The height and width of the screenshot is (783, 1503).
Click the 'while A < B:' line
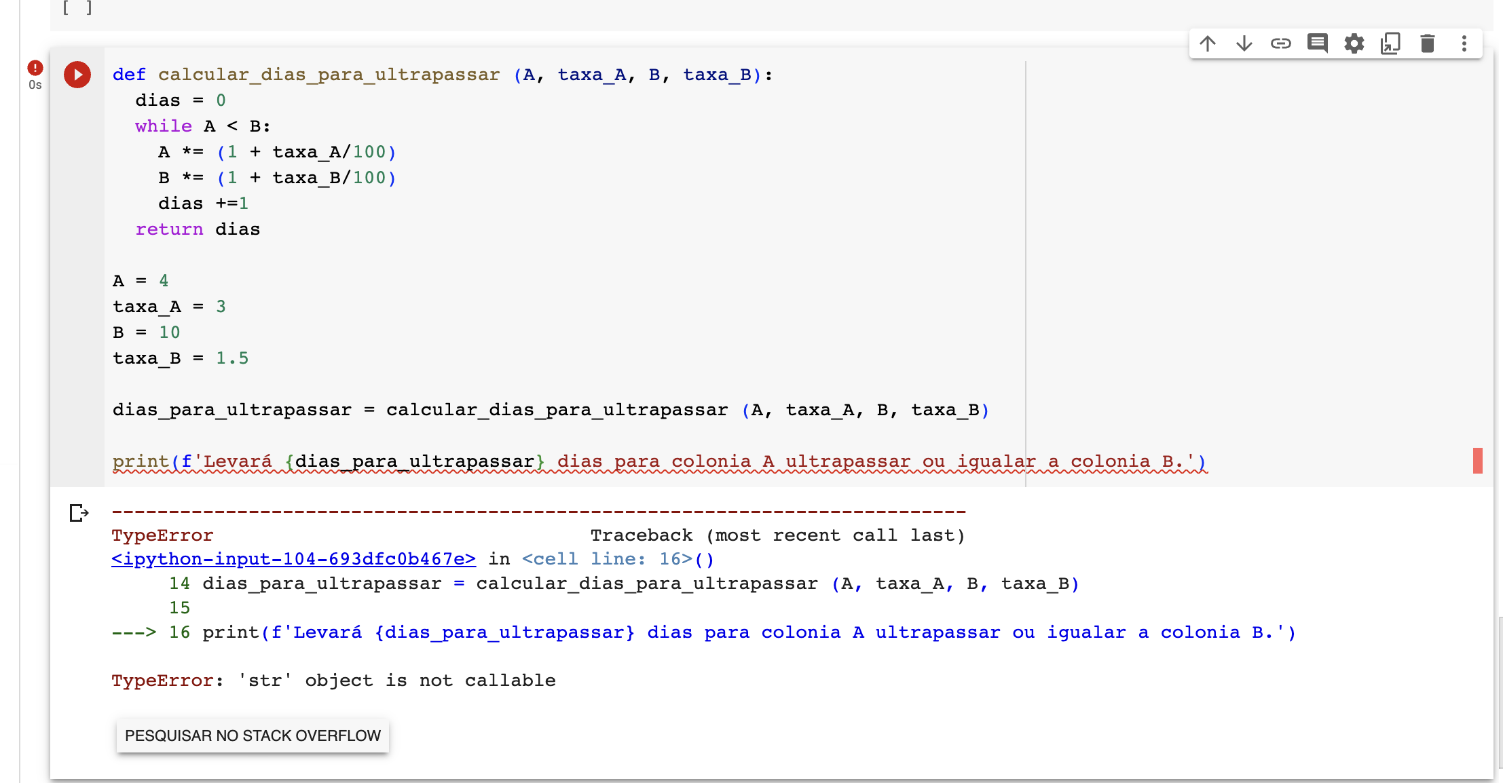pos(203,126)
